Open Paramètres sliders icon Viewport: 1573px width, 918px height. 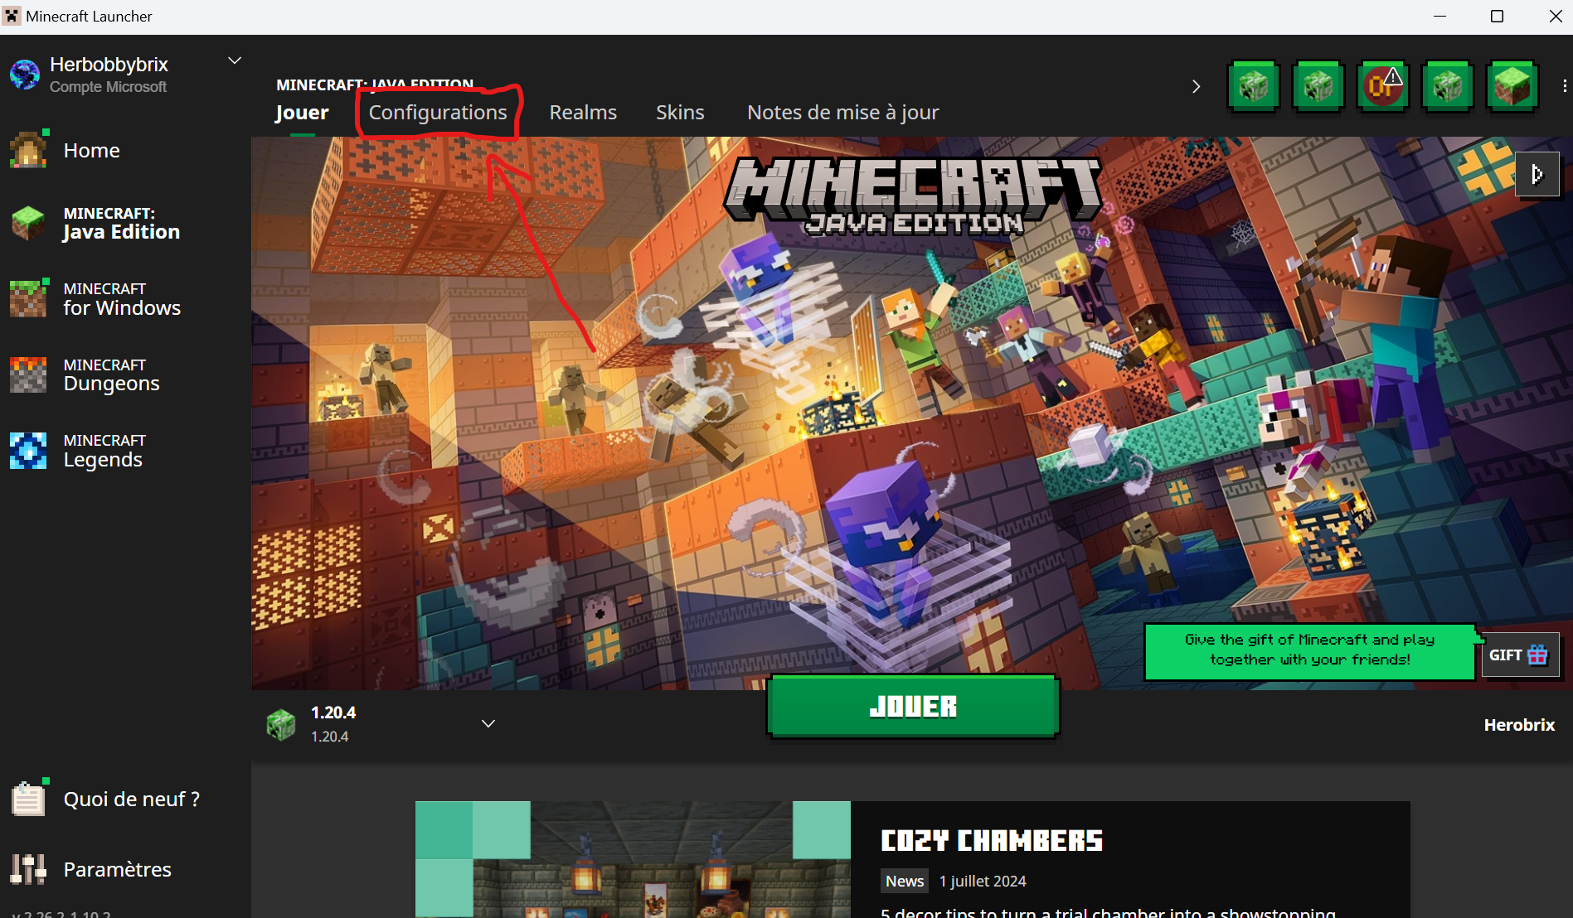point(28,869)
